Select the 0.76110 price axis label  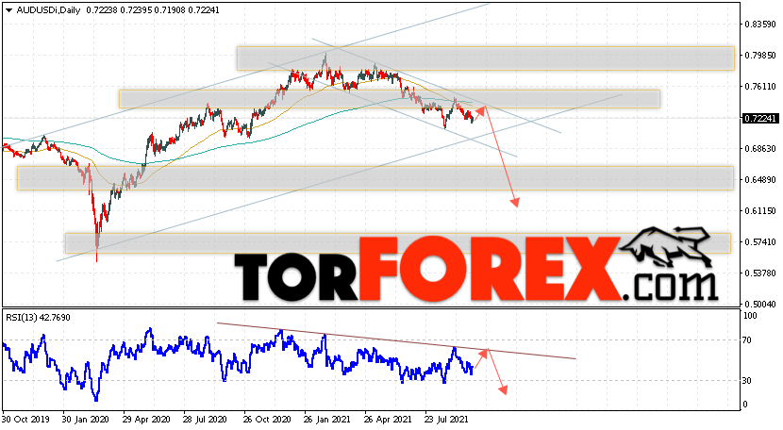point(760,87)
